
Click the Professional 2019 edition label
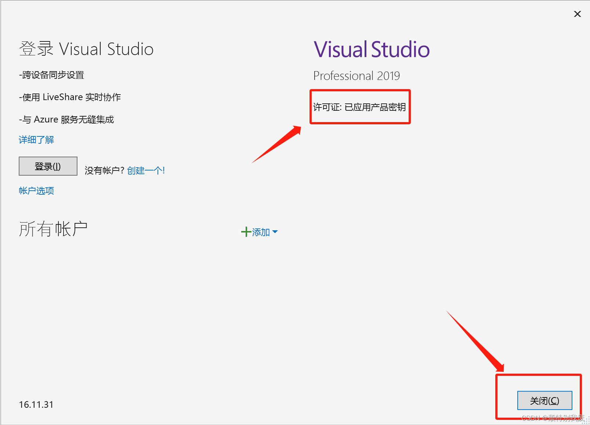pos(356,76)
